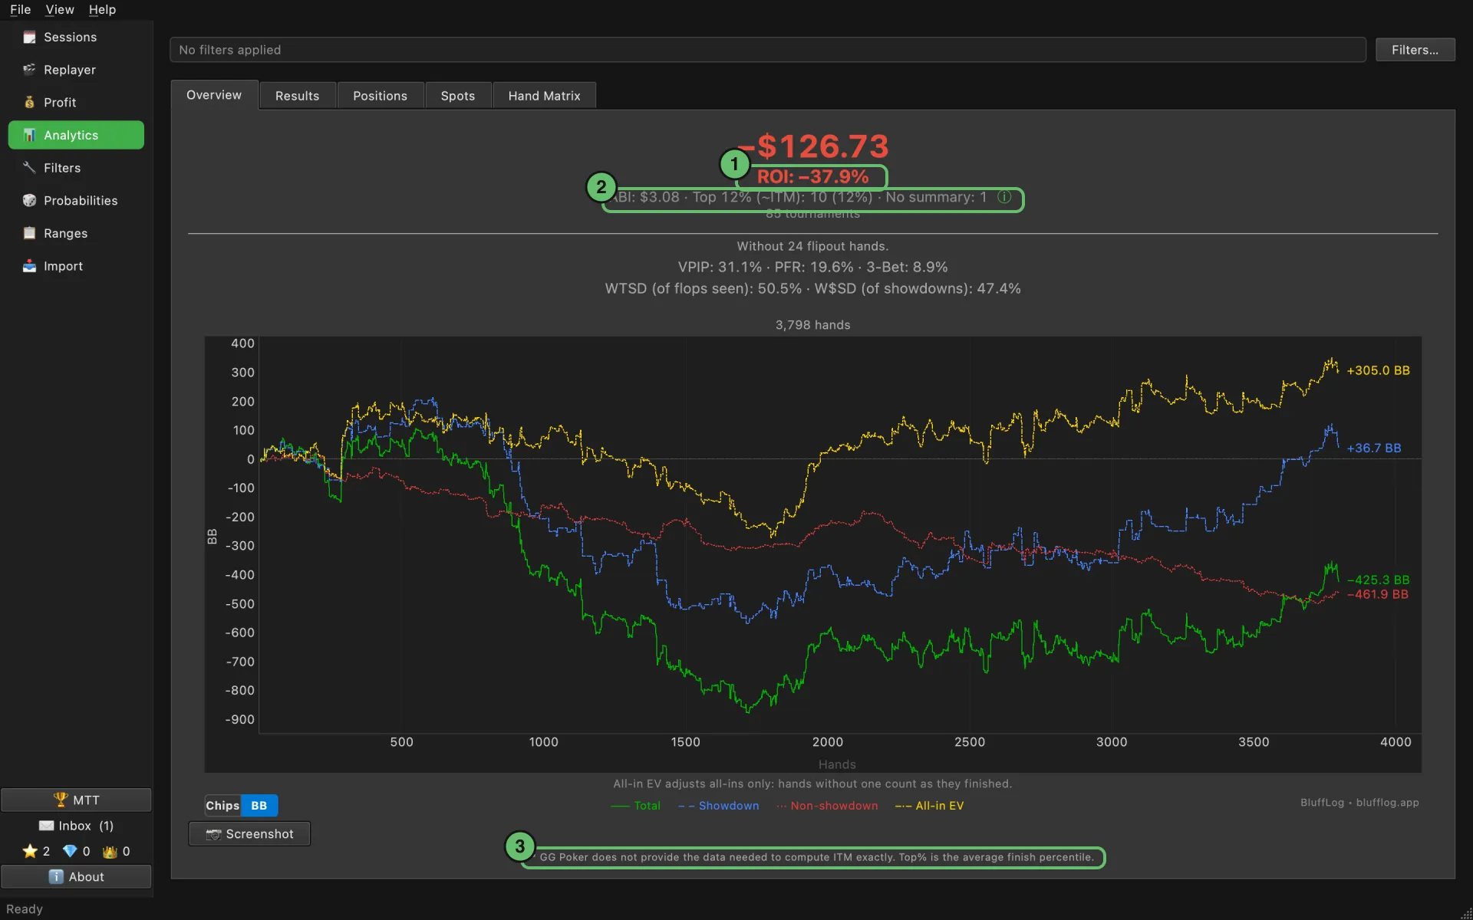Click the Filters... button
The image size is (1473, 920).
(1415, 50)
